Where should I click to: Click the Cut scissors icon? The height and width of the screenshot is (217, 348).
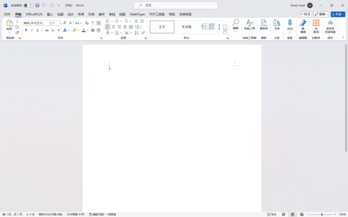click(17, 21)
